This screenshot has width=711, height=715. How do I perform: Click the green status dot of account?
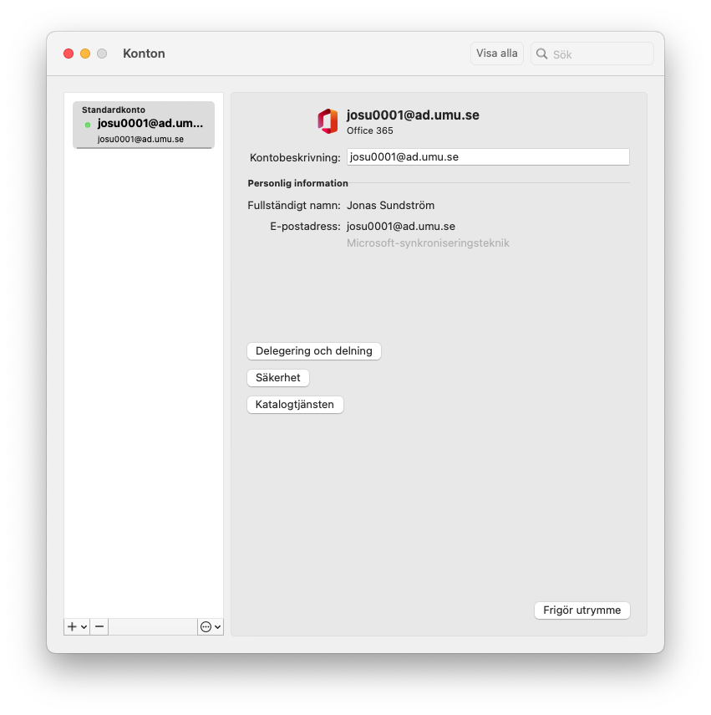tap(88, 125)
